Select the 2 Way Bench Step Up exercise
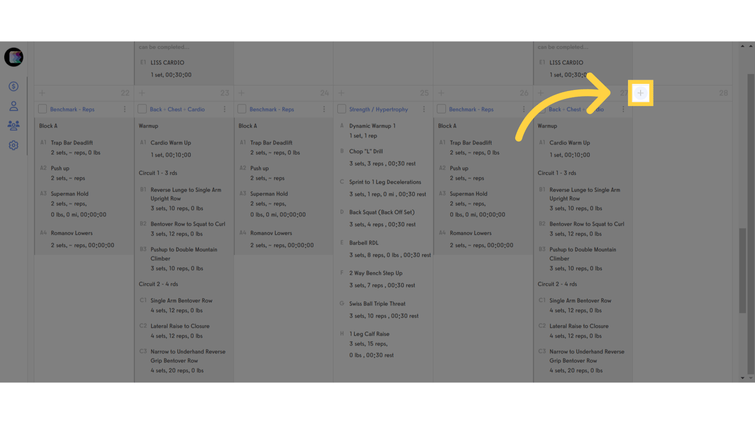This screenshot has width=755, height=424. pyautogui.click(x=376, y=273)
